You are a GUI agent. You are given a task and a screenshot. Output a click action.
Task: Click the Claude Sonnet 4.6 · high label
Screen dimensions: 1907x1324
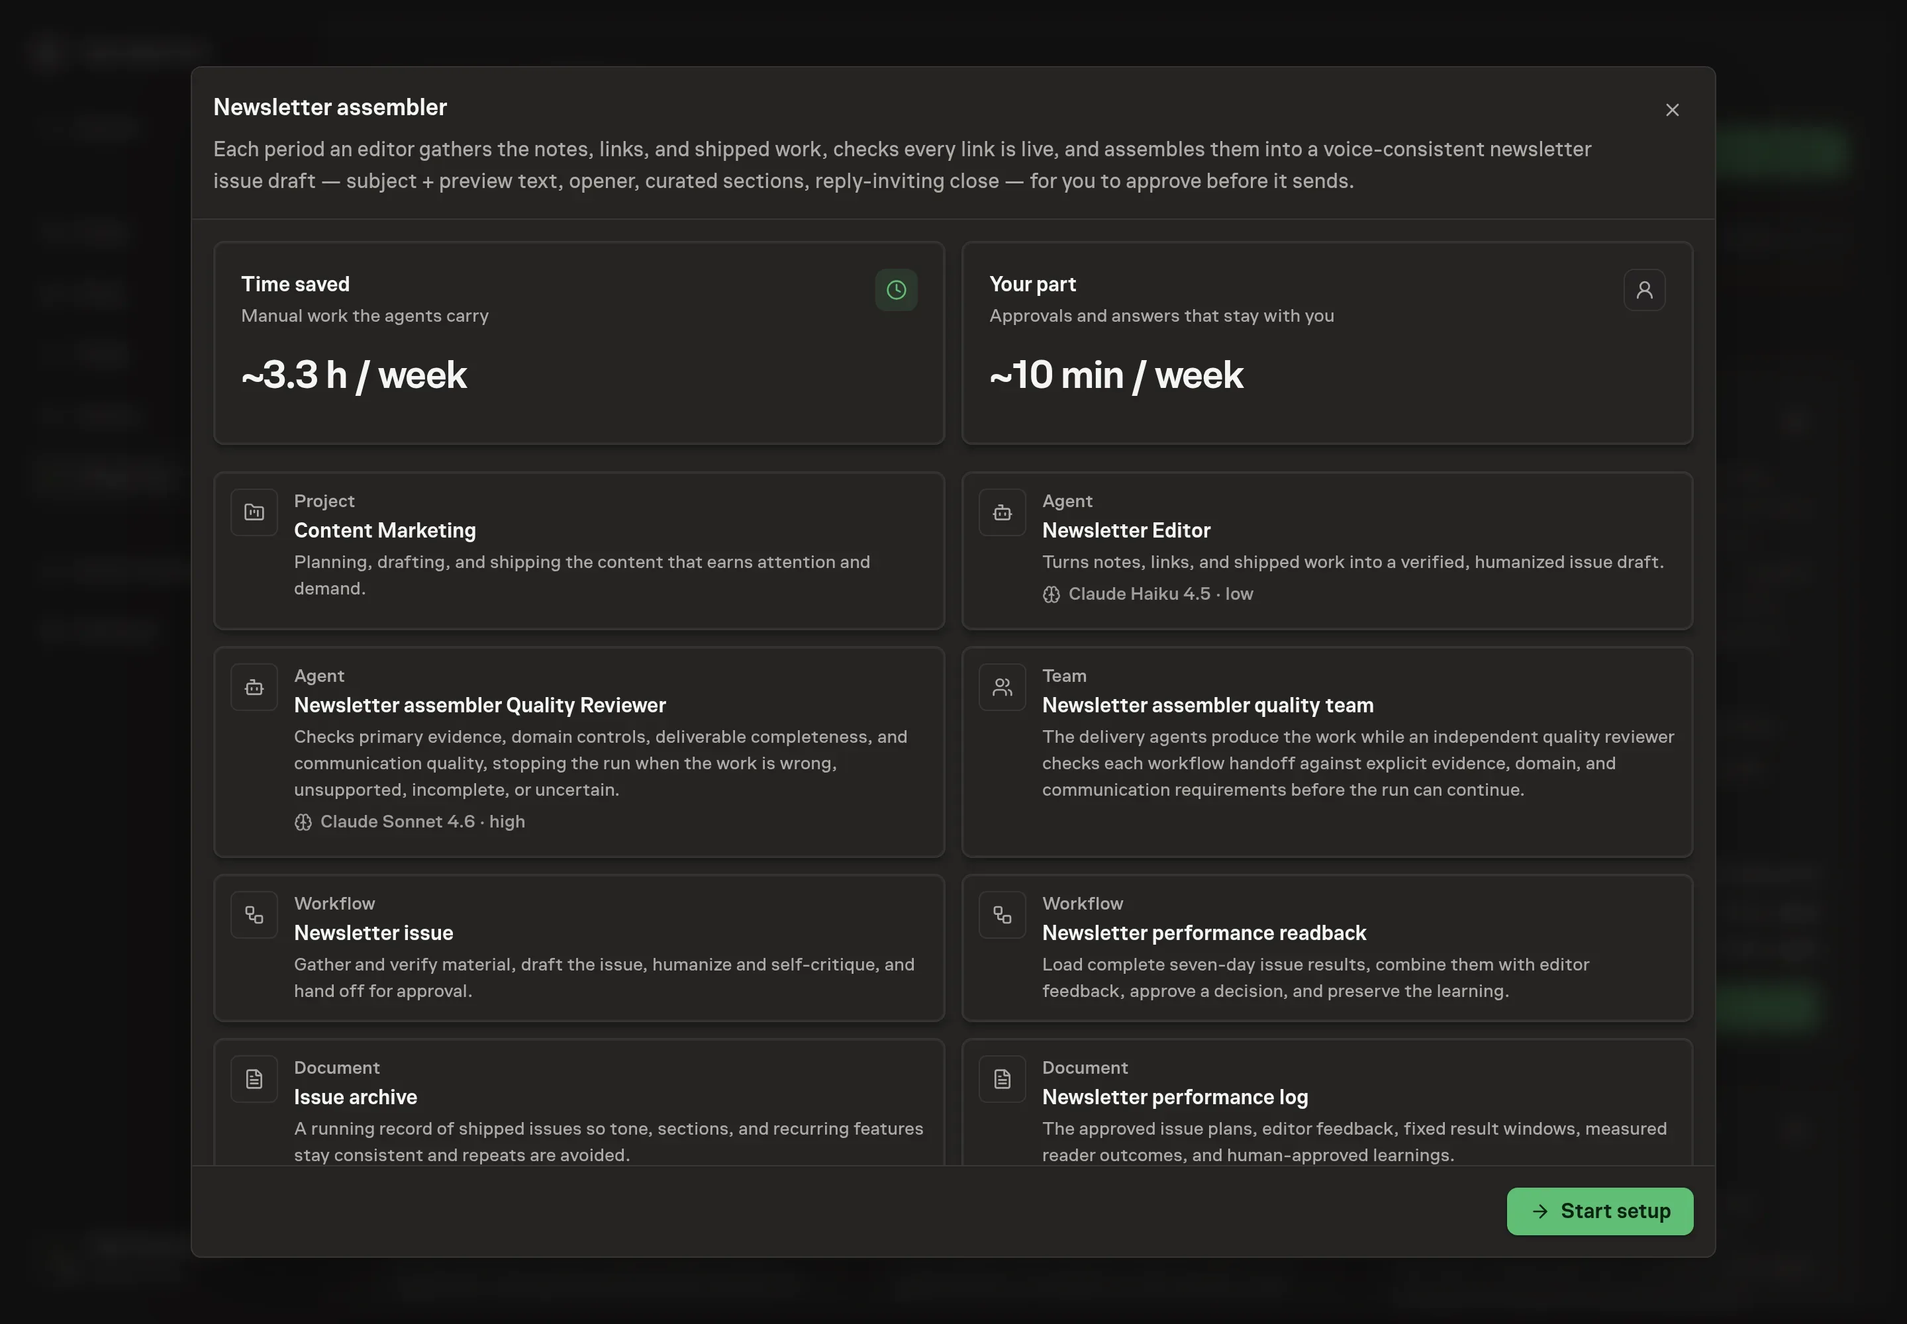[422, 822]
